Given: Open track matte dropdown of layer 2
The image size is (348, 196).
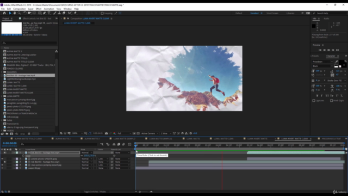Looking at the screenshot, I should (x=103, y=159).
